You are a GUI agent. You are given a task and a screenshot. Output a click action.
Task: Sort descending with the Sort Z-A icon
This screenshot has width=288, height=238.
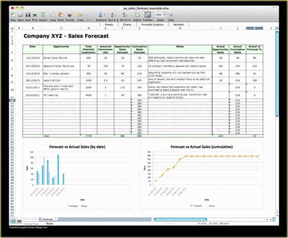pyautogui.click(x=125, y=15)
